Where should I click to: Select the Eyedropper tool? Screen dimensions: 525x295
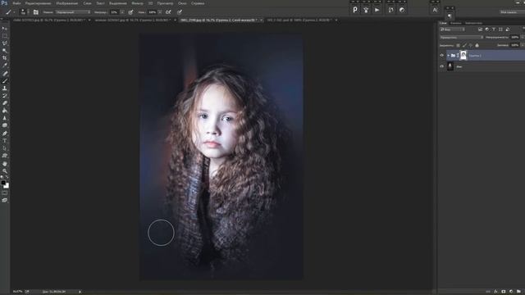(x=5, y=66)
